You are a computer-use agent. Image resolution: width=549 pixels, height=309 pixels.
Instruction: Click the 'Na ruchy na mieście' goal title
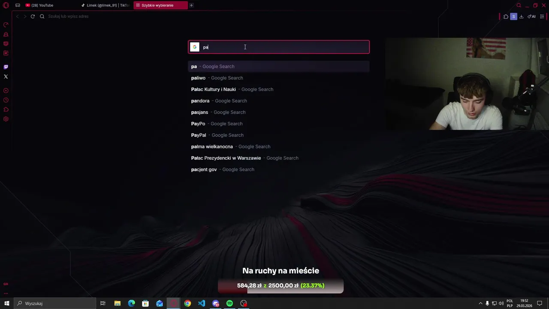tap(281, 271)
